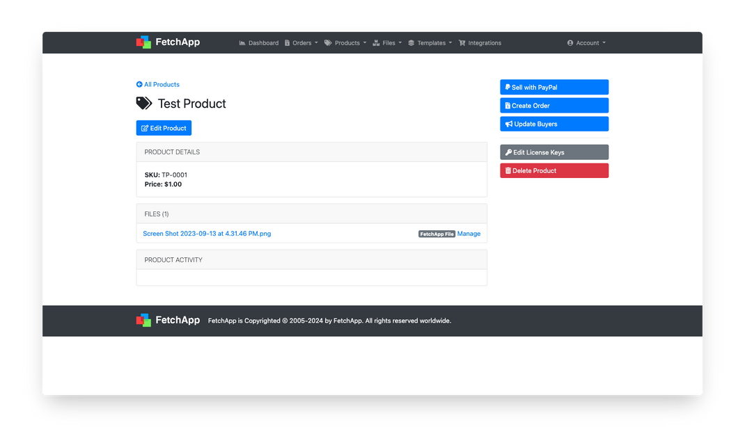Open the Manage link for the file
The image size is (745, 427).
pos(469,234)
